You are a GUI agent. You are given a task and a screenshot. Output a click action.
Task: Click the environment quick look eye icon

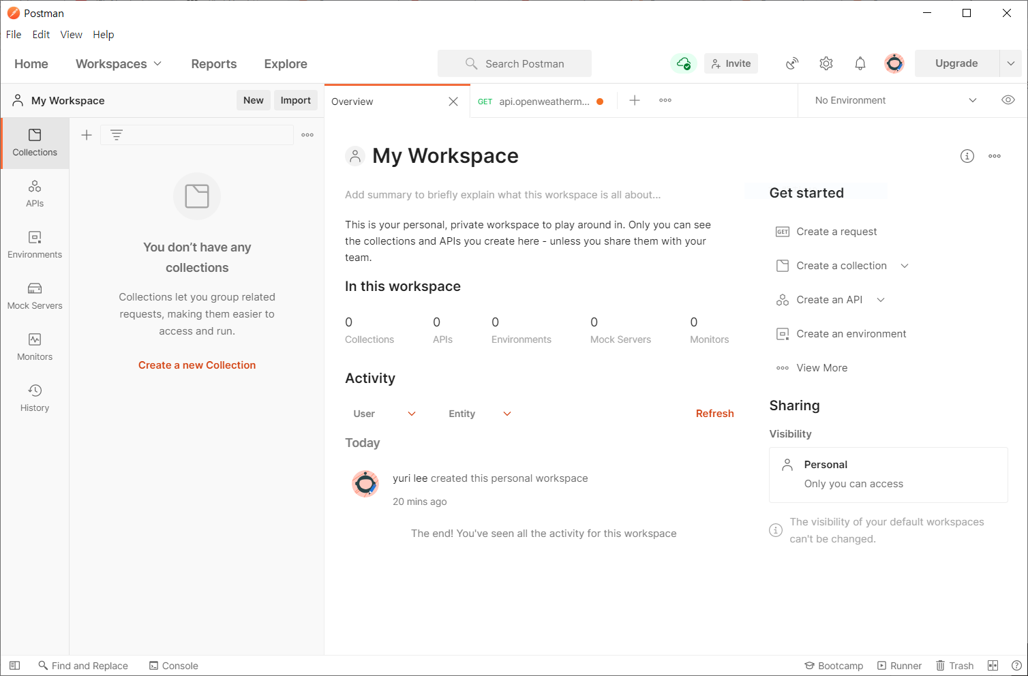click(1008, 100)
